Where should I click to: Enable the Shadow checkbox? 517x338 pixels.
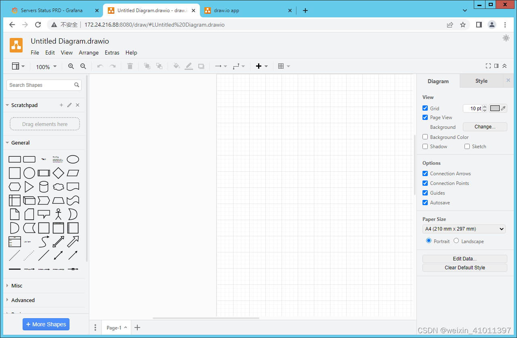425,146
